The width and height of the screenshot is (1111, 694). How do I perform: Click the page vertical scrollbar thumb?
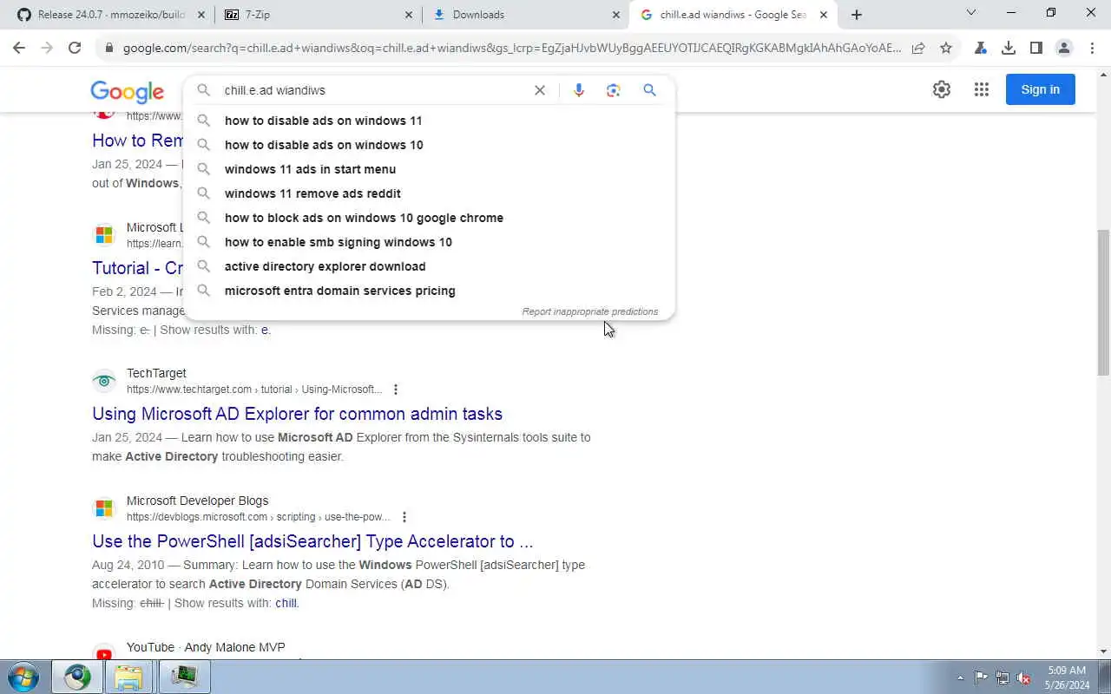[x=1103, y=303]
